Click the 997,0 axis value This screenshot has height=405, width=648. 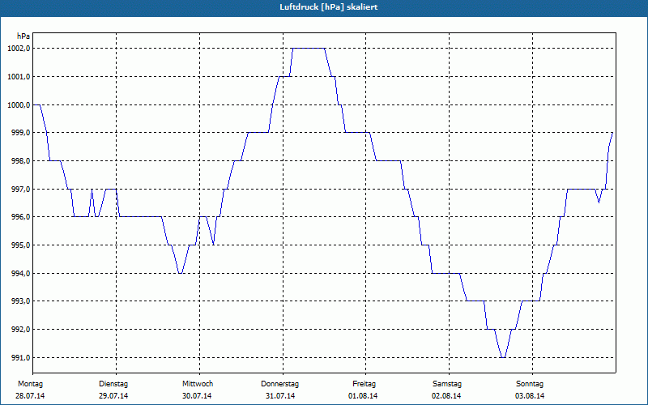click(21, 189)
